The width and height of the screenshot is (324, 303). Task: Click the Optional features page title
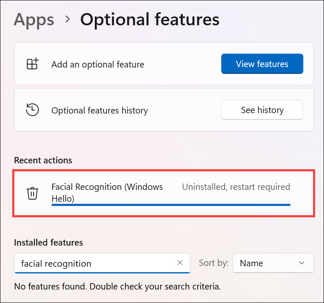pos(150,20)
